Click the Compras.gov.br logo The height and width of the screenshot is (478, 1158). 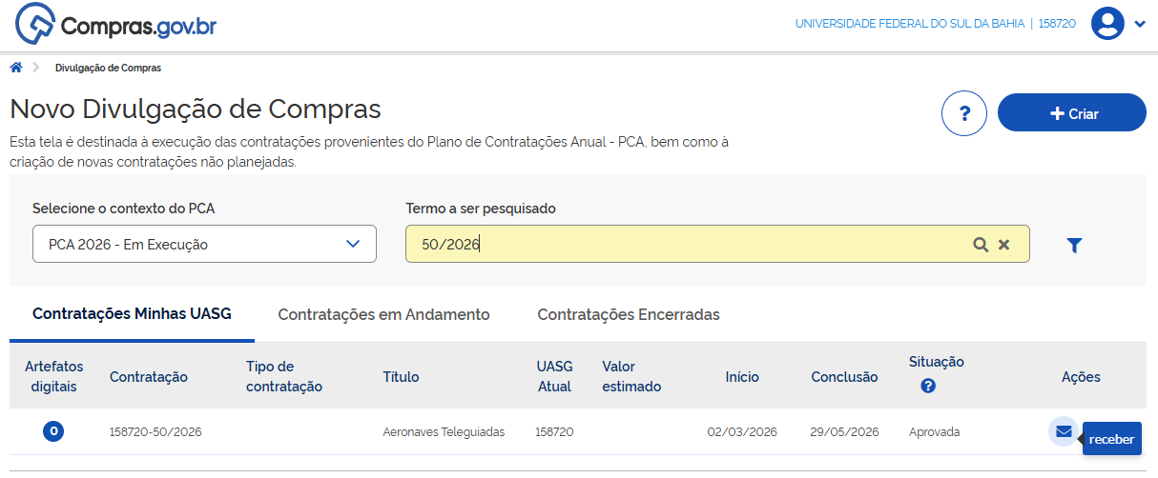click(x=116, y=25)
